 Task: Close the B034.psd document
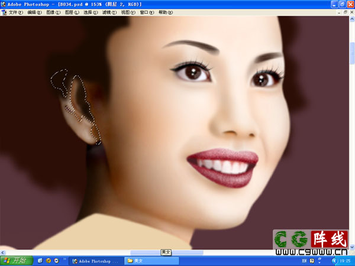pos(352,12)
